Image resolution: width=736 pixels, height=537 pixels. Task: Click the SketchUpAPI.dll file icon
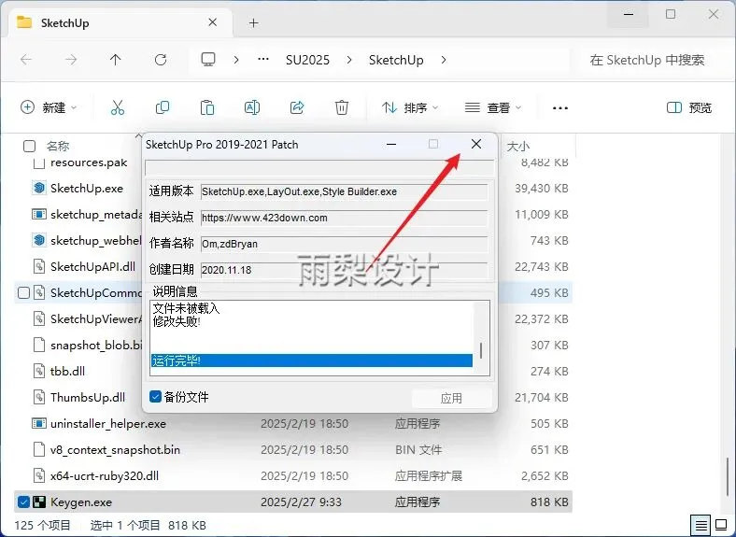pyautogui.click(x=39, y=266)
